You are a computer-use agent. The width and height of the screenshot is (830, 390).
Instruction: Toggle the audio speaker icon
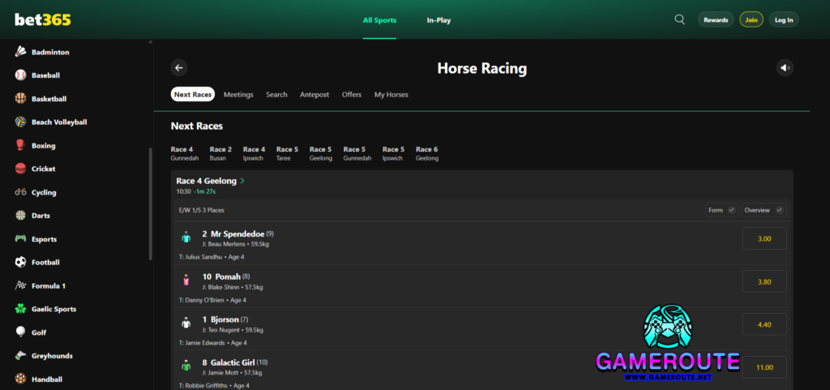(x=785, y=68)
